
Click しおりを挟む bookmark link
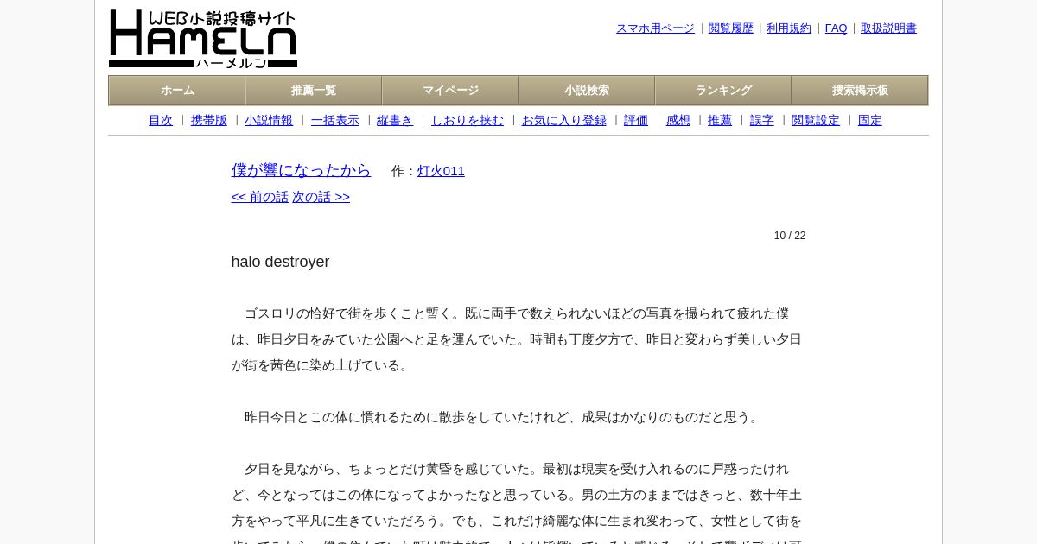point(468,121)
